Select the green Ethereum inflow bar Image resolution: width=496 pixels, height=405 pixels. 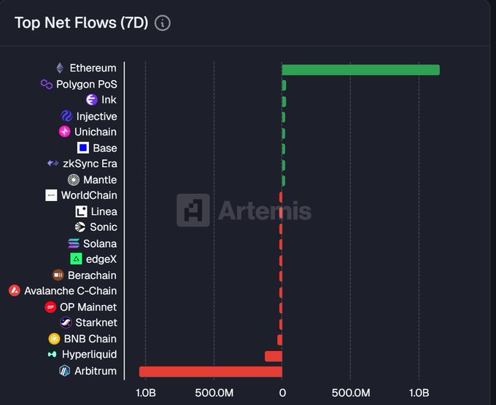click(x=360, y=70)
